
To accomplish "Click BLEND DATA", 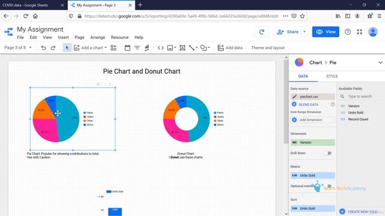I will coord(309,104).
